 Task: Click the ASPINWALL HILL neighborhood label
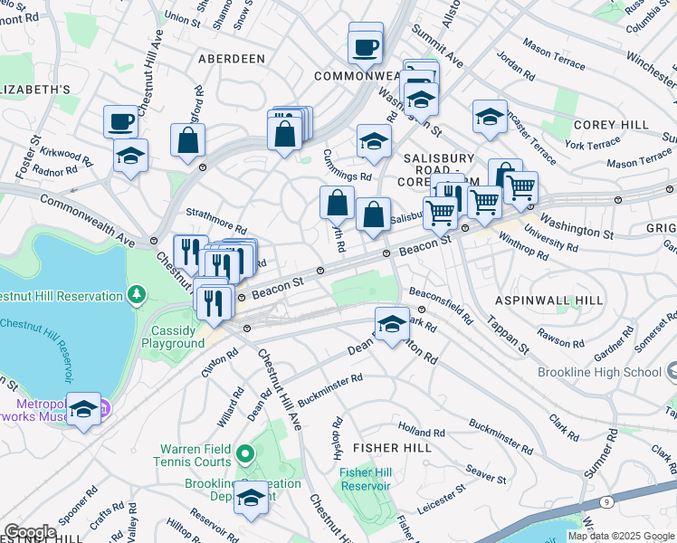548,300
